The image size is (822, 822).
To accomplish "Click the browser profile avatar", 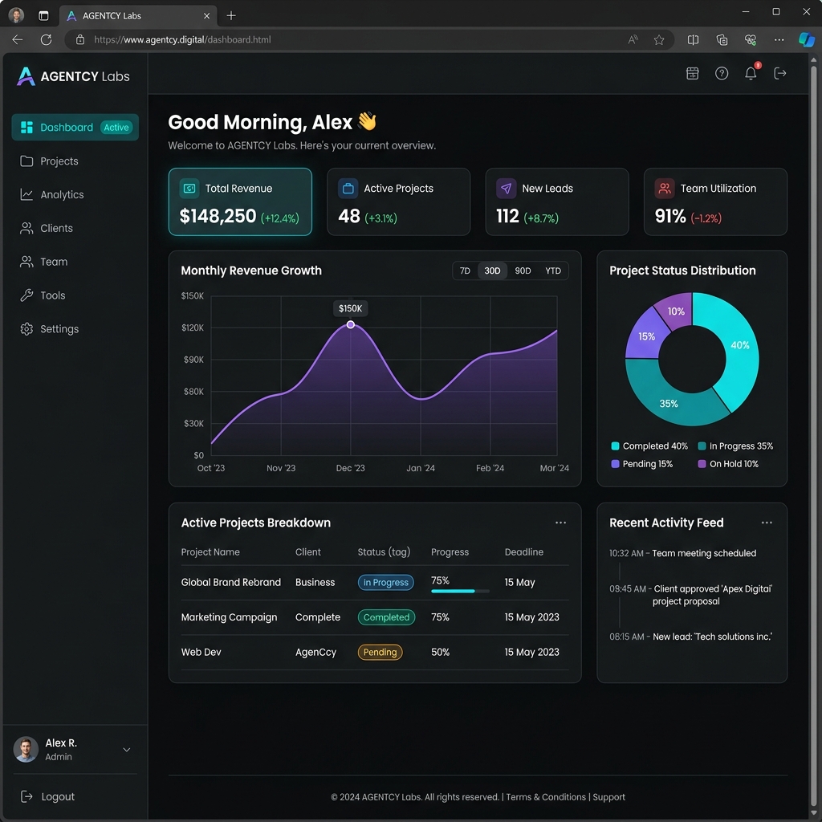I will click(x=16, y=15).
